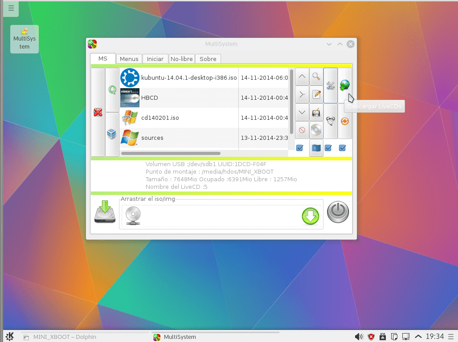Click the USB device notifier tray icon
Viewport: 458px width, 342px height.
(x=383, y=337)
